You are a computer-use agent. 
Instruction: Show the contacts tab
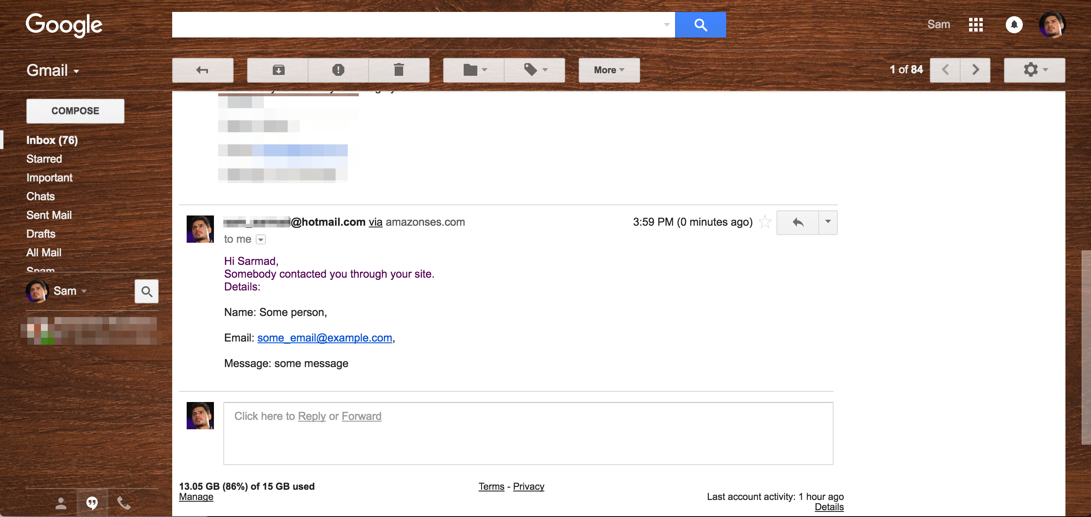pos(61,503)
